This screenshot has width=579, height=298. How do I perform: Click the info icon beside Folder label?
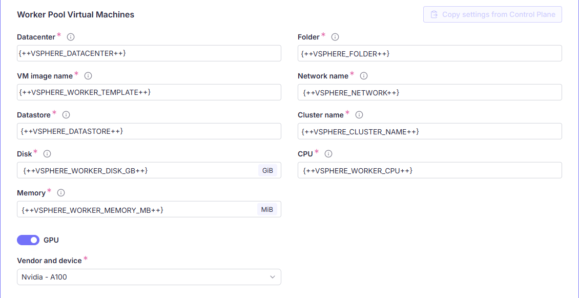tap(335, 37)
